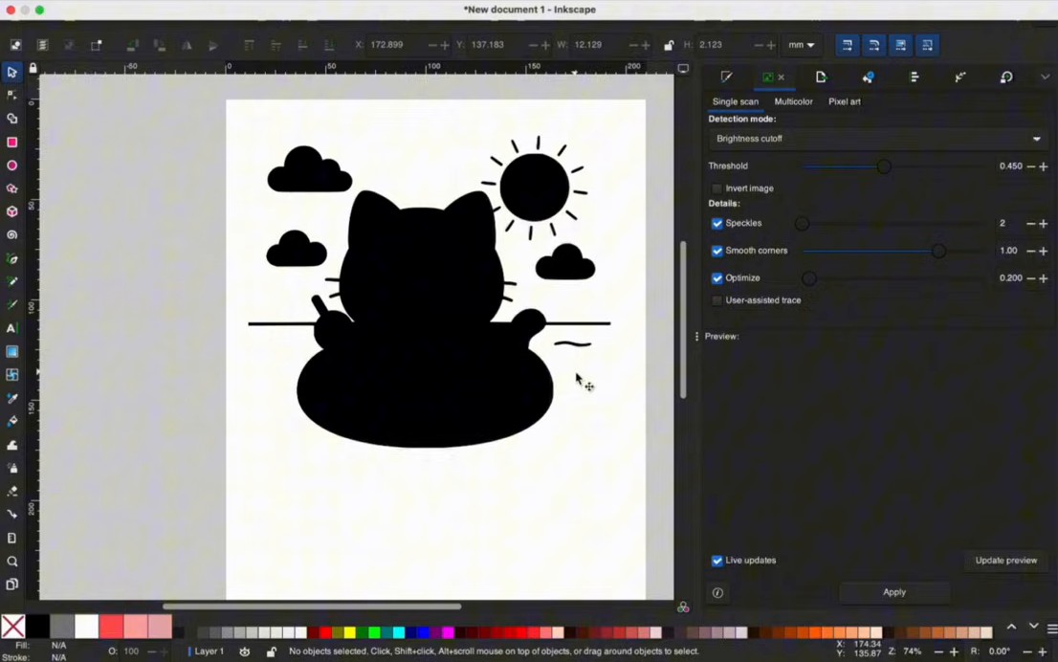Click the Update preview button
Viewport: 1058px width, 662px height.
coord(1005,561)
